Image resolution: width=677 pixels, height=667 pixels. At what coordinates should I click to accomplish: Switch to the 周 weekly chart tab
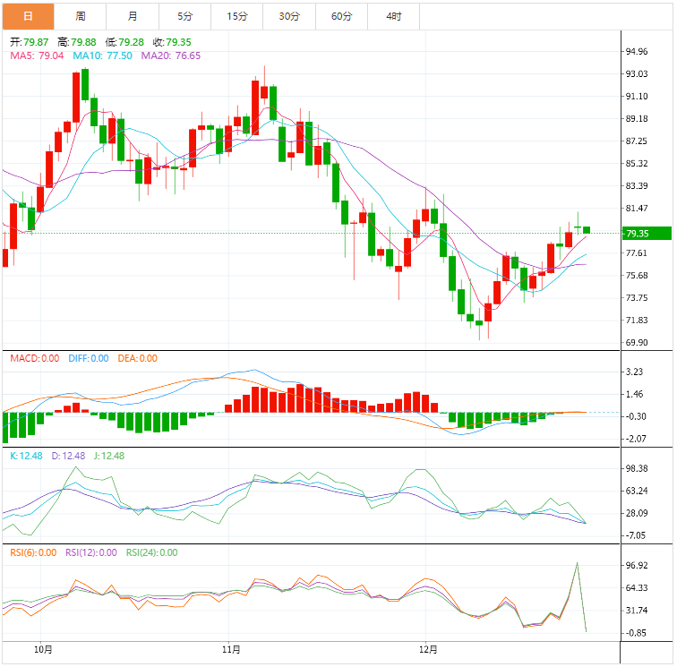(x=81, y=16)
